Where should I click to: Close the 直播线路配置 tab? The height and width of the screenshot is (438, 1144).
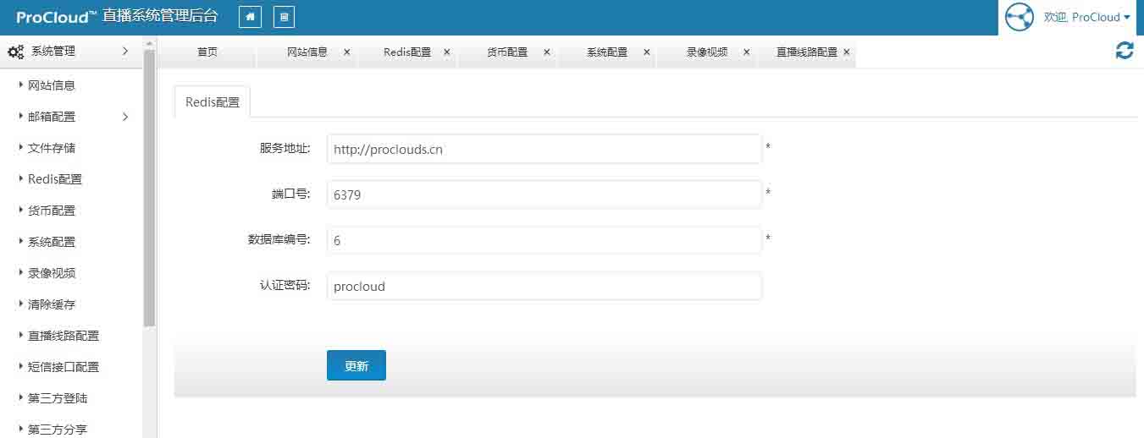click(x=847, y=52)
